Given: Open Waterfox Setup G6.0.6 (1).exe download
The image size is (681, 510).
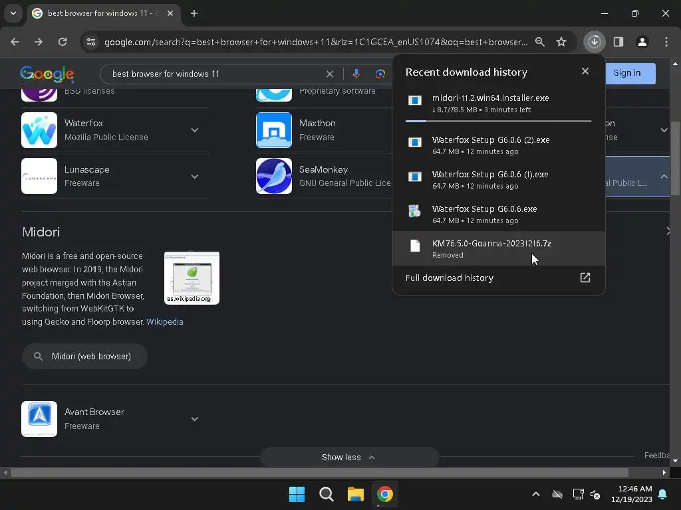Looking at the screenshot, I should 499,179.
